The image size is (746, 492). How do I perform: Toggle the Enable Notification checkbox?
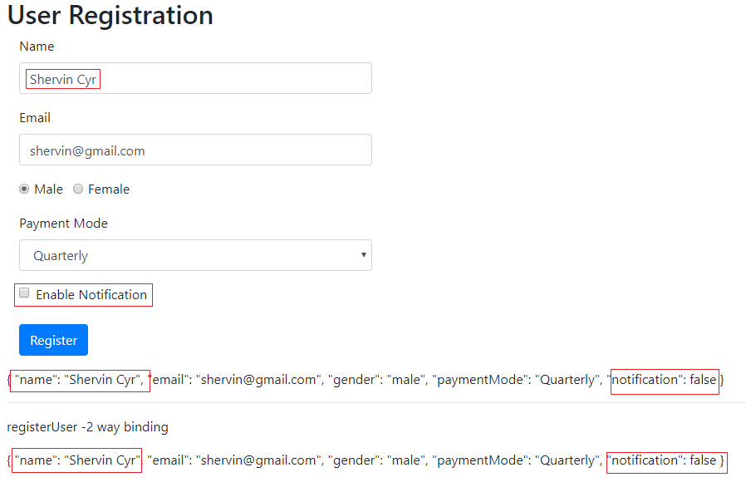click(x=24, y=293)
